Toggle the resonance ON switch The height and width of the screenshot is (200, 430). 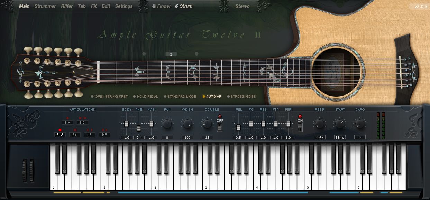[x=300, y=127]
